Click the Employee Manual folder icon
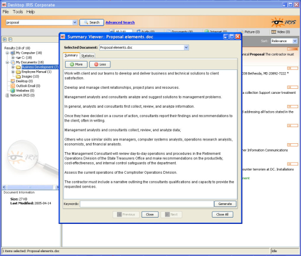301x256 pixels. tap(18, 72)
